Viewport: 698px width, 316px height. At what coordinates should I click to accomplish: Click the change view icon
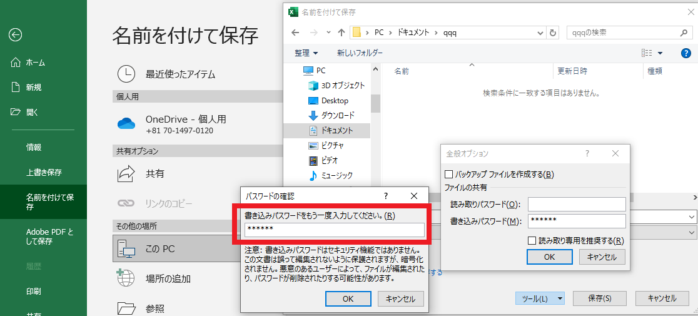646,53
